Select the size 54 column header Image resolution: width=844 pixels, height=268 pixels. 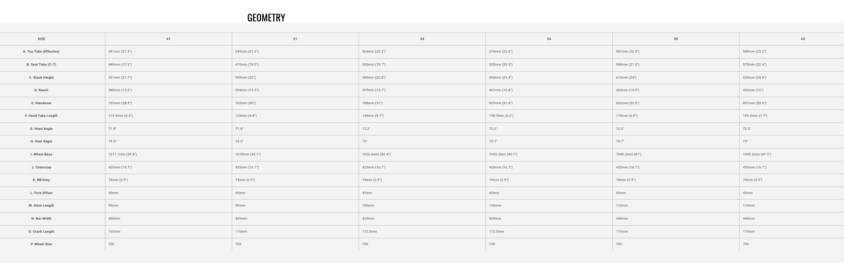422,39
